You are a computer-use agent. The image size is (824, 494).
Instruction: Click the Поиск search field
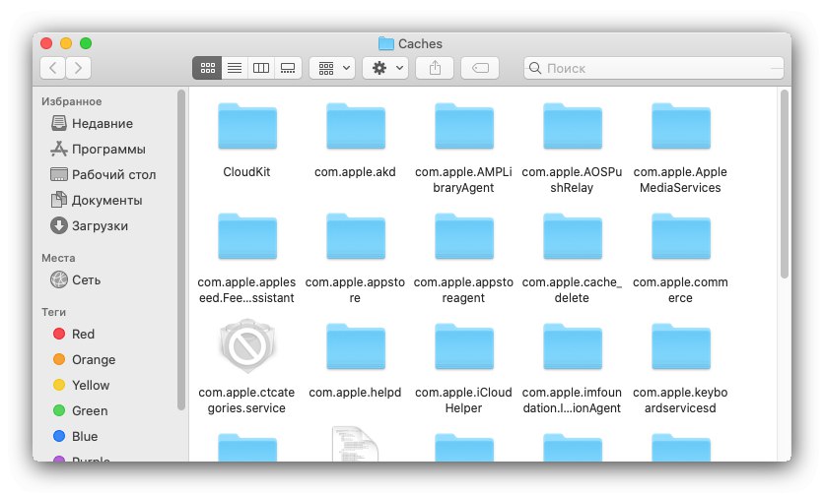(x=653, y=68)
